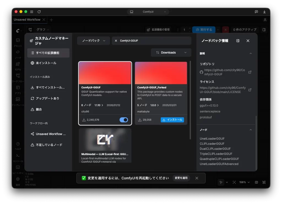Image resolution: width=282 pixels, height=204 pixels.
Task: Toggle the ComfyUI-GGUF enable switch
Action: [124, 120]
